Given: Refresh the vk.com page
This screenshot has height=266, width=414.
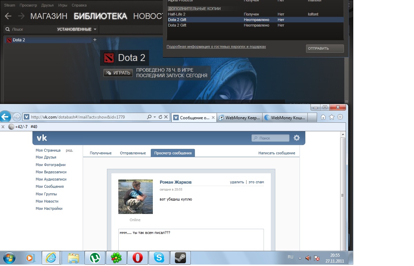Looking at the screenshot, I should (x=160, y=117).
